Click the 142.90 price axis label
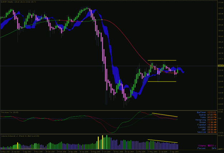The width and height of the screenshot is (224, 153). point(221,53)
